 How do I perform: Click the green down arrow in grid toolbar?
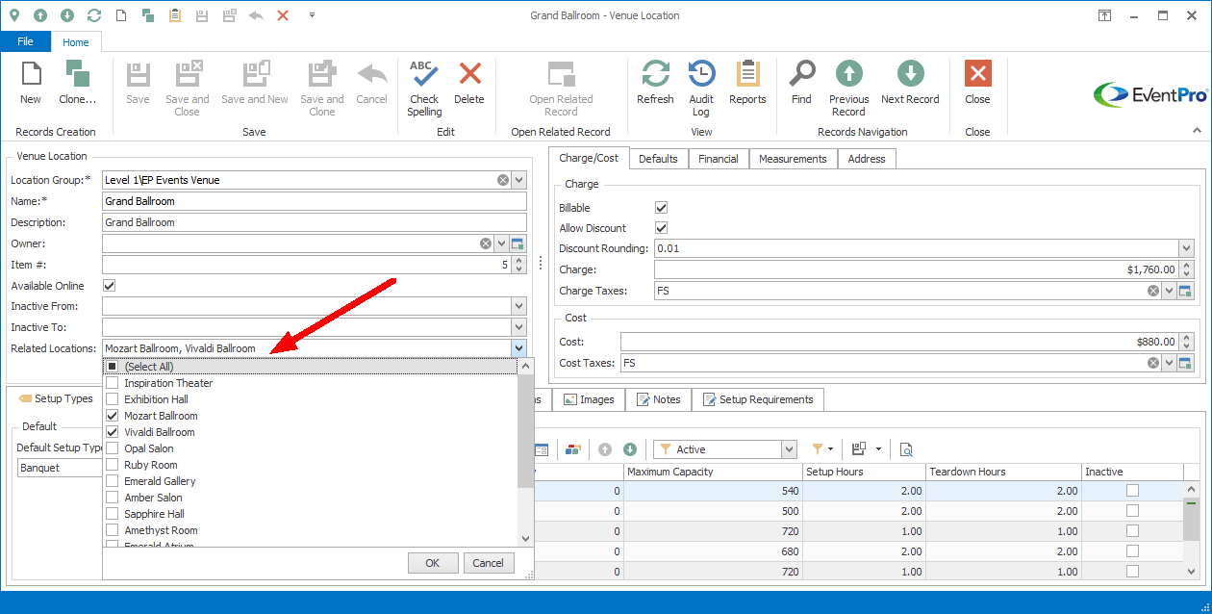point(630,449)
